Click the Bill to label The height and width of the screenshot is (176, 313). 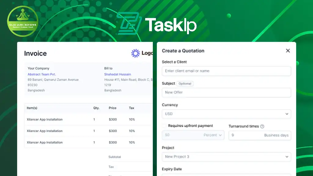coord(108,68)
